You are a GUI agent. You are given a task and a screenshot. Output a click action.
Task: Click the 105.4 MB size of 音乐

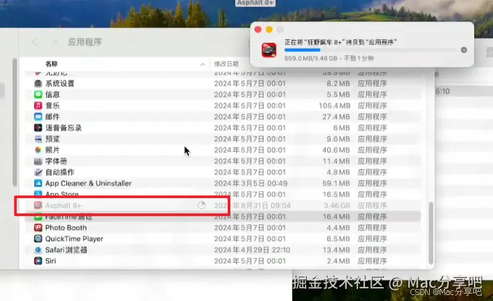click(x=335, y=106)
